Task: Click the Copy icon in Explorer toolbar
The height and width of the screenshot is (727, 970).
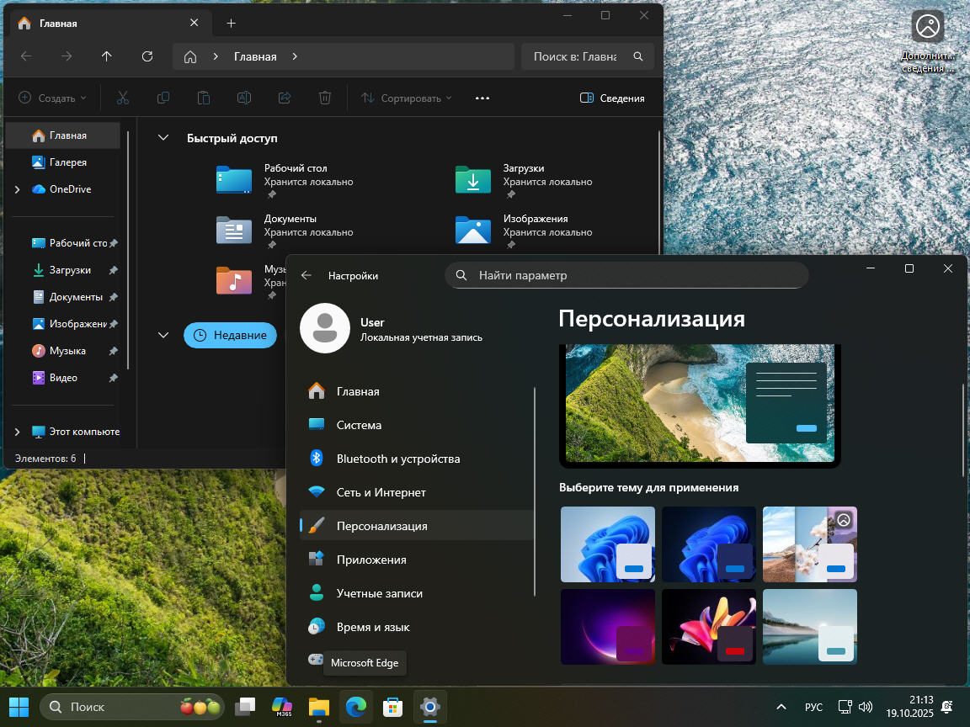Action: pyautogui.click(x=163, y=98)
